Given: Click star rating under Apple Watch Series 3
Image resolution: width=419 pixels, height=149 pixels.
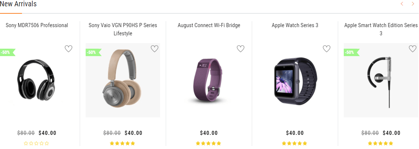Looking at the screenshot, I should (295, 143).
